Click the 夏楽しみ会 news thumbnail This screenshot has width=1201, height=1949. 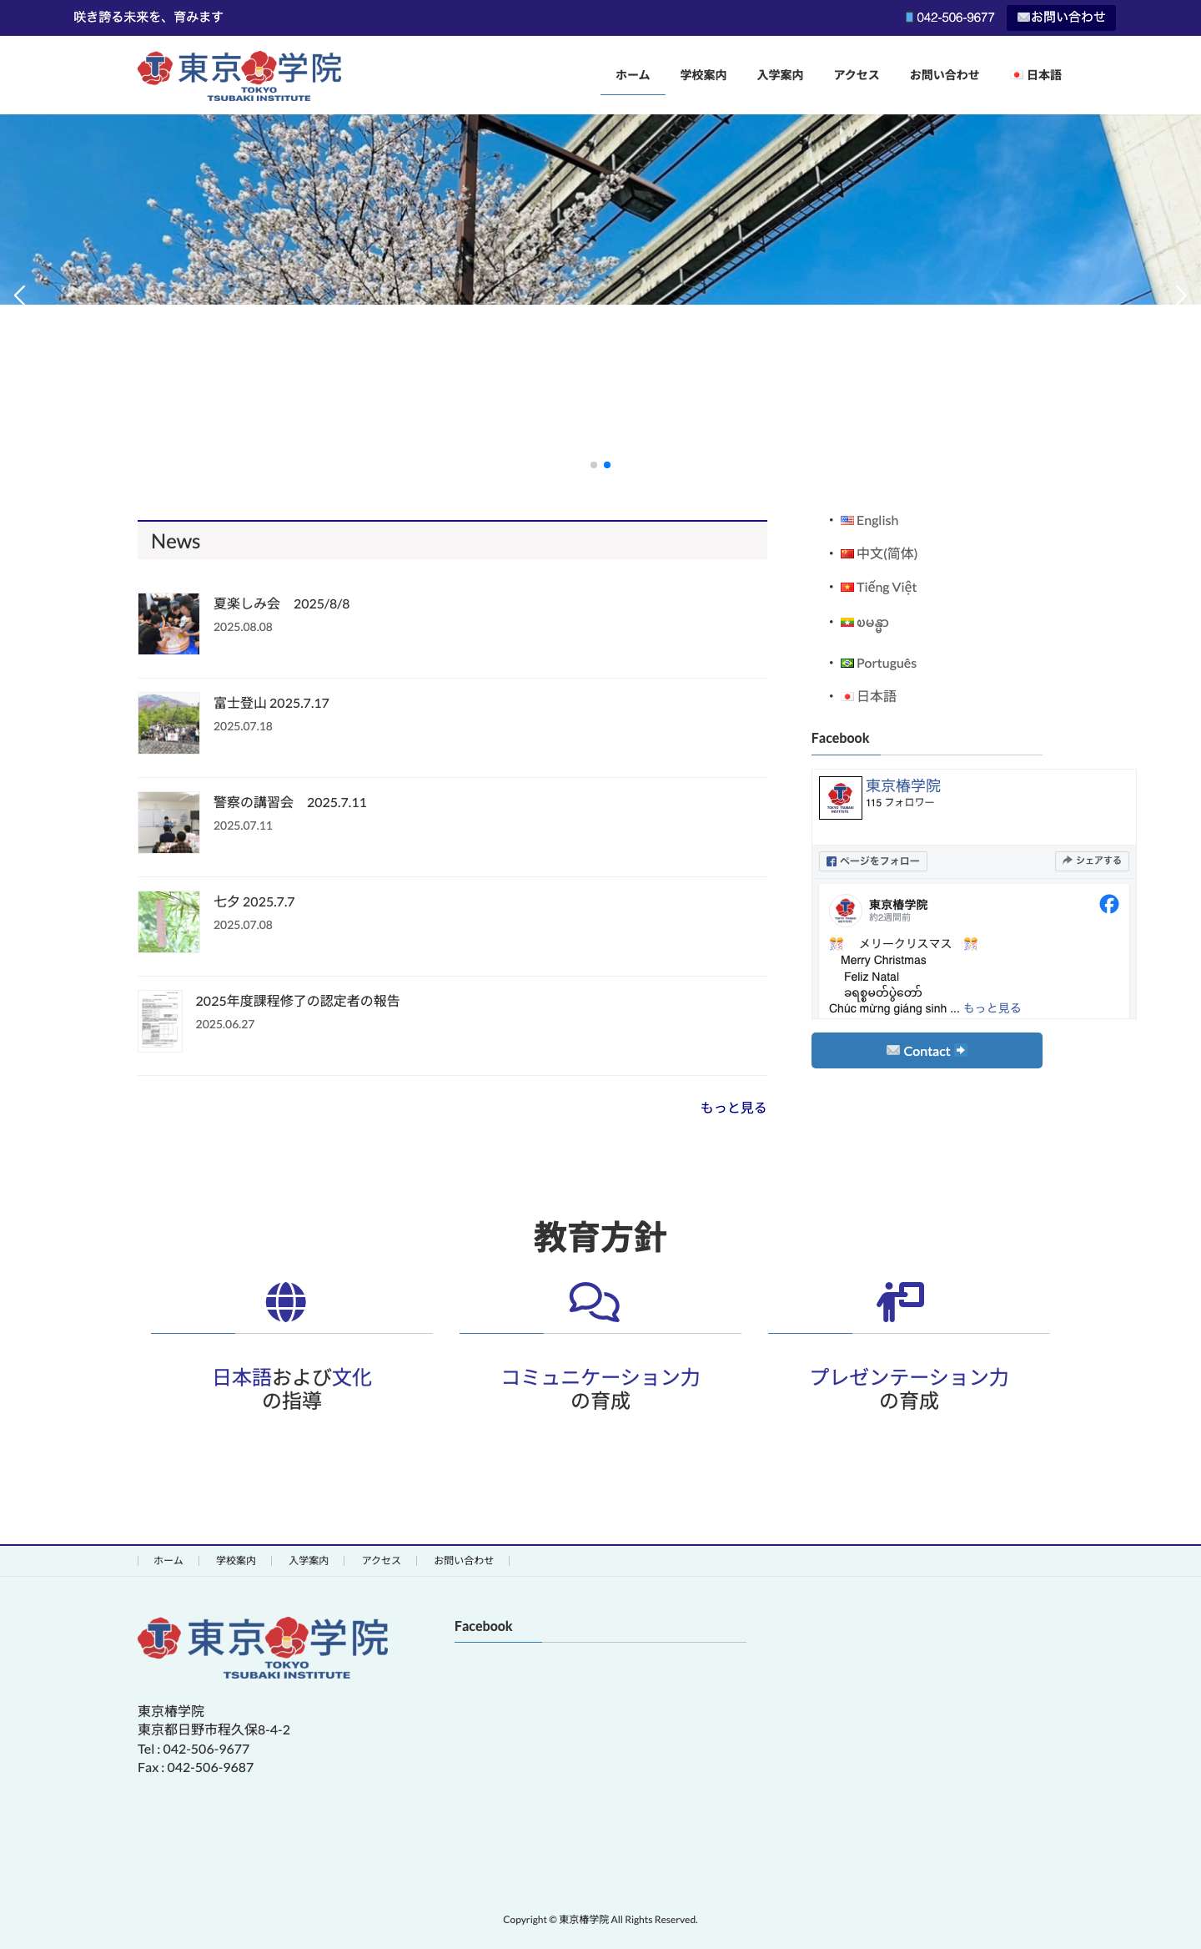pos(168,624)
